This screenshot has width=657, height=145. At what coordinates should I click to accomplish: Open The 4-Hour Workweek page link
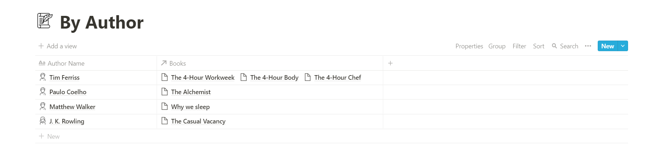(203, 78)
